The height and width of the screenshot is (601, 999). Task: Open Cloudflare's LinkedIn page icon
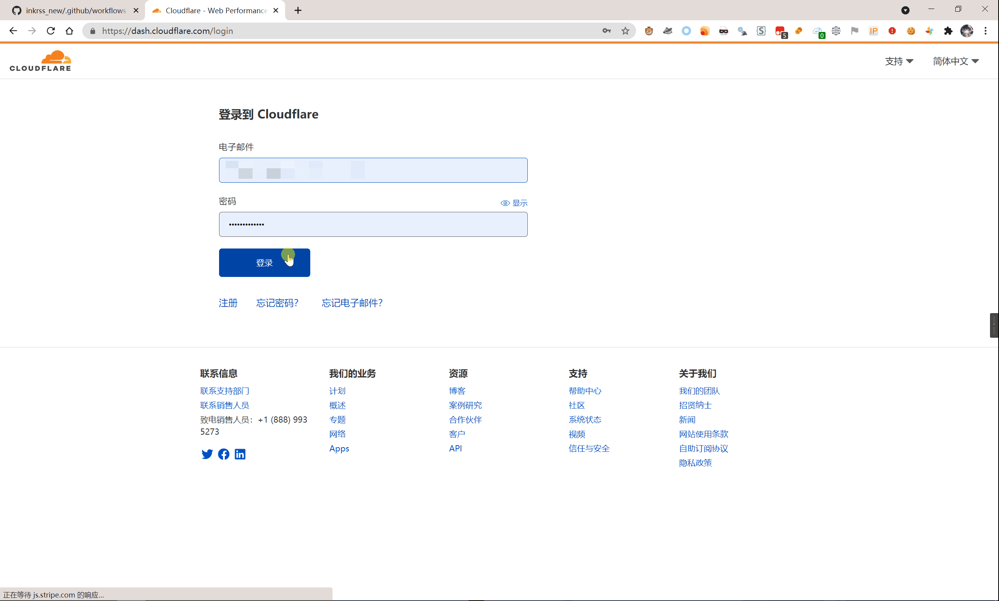click(x=240, y=454)
